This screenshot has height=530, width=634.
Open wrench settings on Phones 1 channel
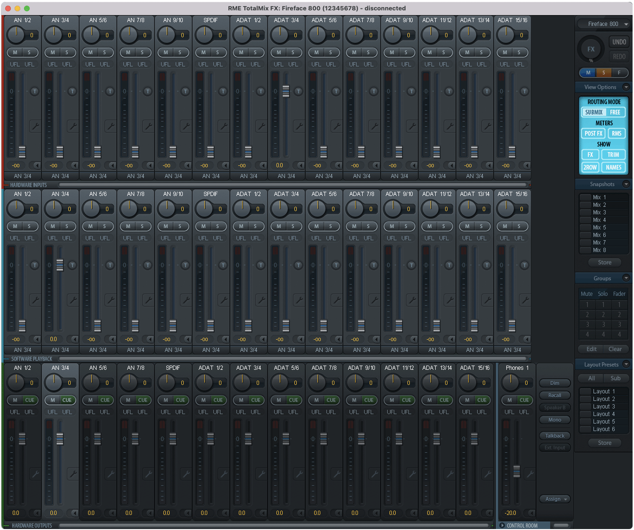(x=529, y=473)
